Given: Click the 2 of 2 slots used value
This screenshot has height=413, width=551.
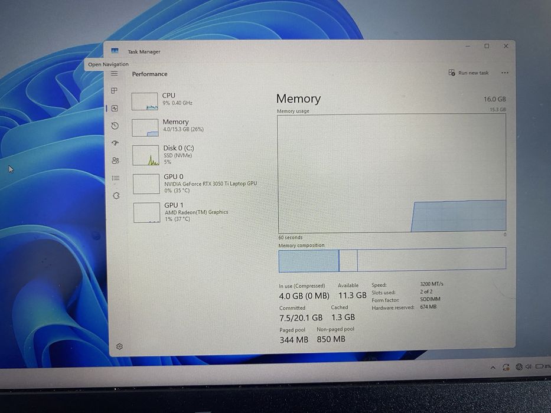Looking at the screenshot, I should [426, 291].
